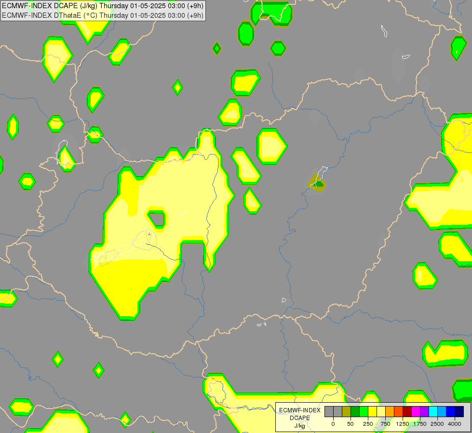The height and width of the screenshot is (433, 472).
Task: Click the header line "ECMWF-INDEX DCAPE (J/kg) Thursday"
Action: [65, 6]
